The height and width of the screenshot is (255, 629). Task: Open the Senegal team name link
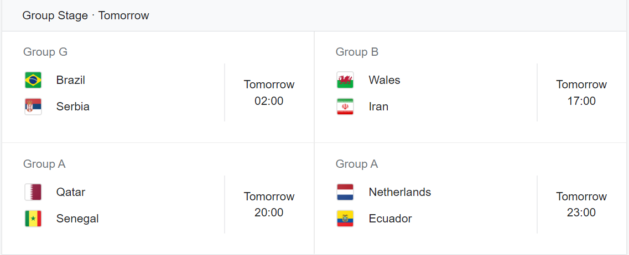(x=77, y=219)
